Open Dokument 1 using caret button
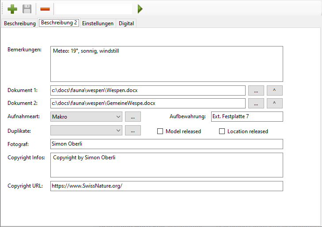Image resolution: width=322 pixels, height=227 pixels. (x=274, y=90)
